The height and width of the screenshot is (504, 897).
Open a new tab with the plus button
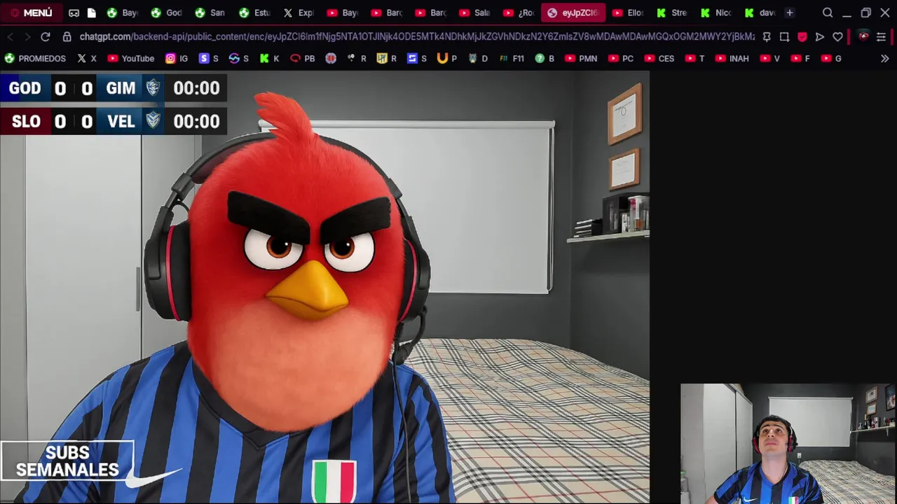(x=790, y=13)
